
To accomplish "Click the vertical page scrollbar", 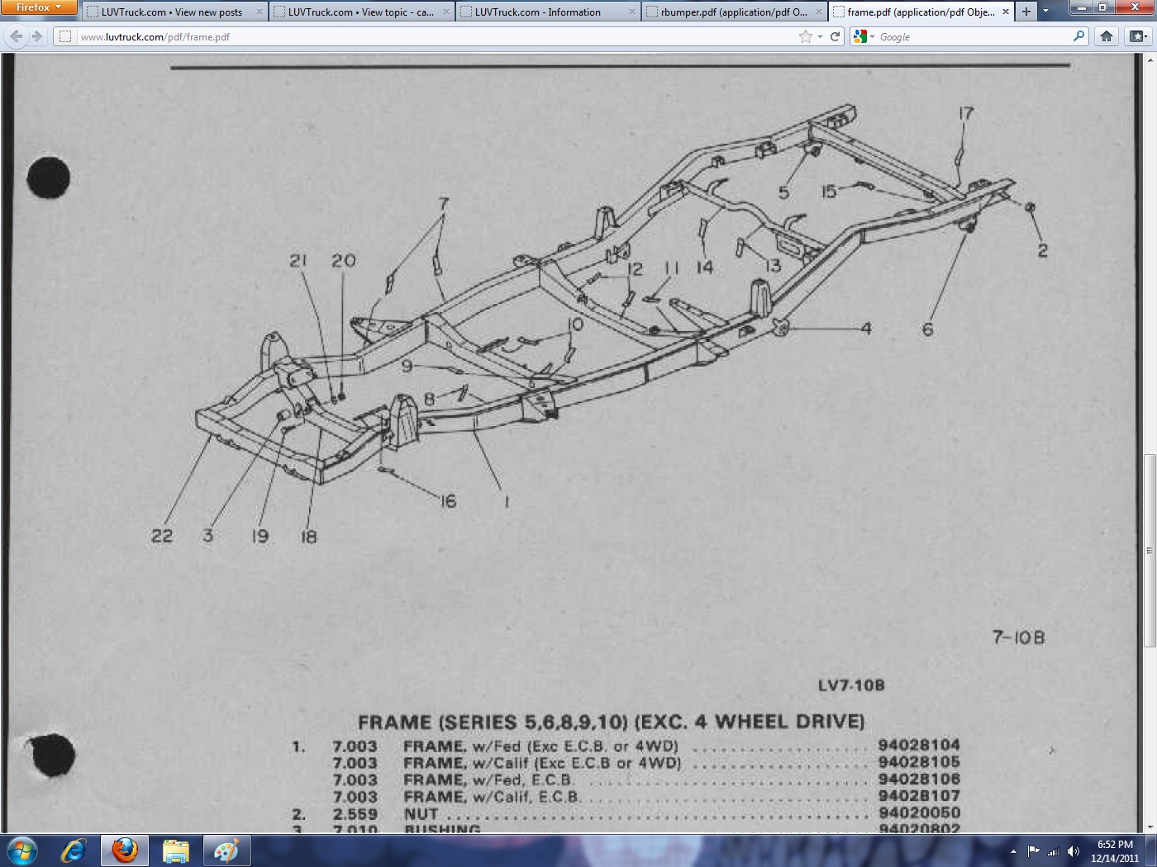I will [1149, 550].
